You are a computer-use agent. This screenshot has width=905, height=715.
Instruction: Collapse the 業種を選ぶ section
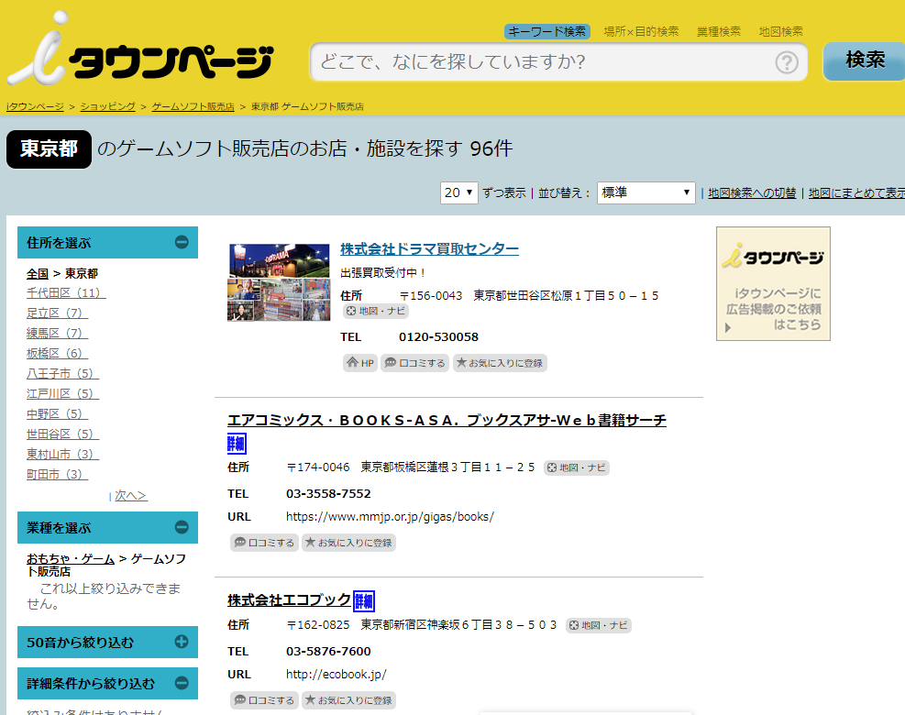pos(182,527)
